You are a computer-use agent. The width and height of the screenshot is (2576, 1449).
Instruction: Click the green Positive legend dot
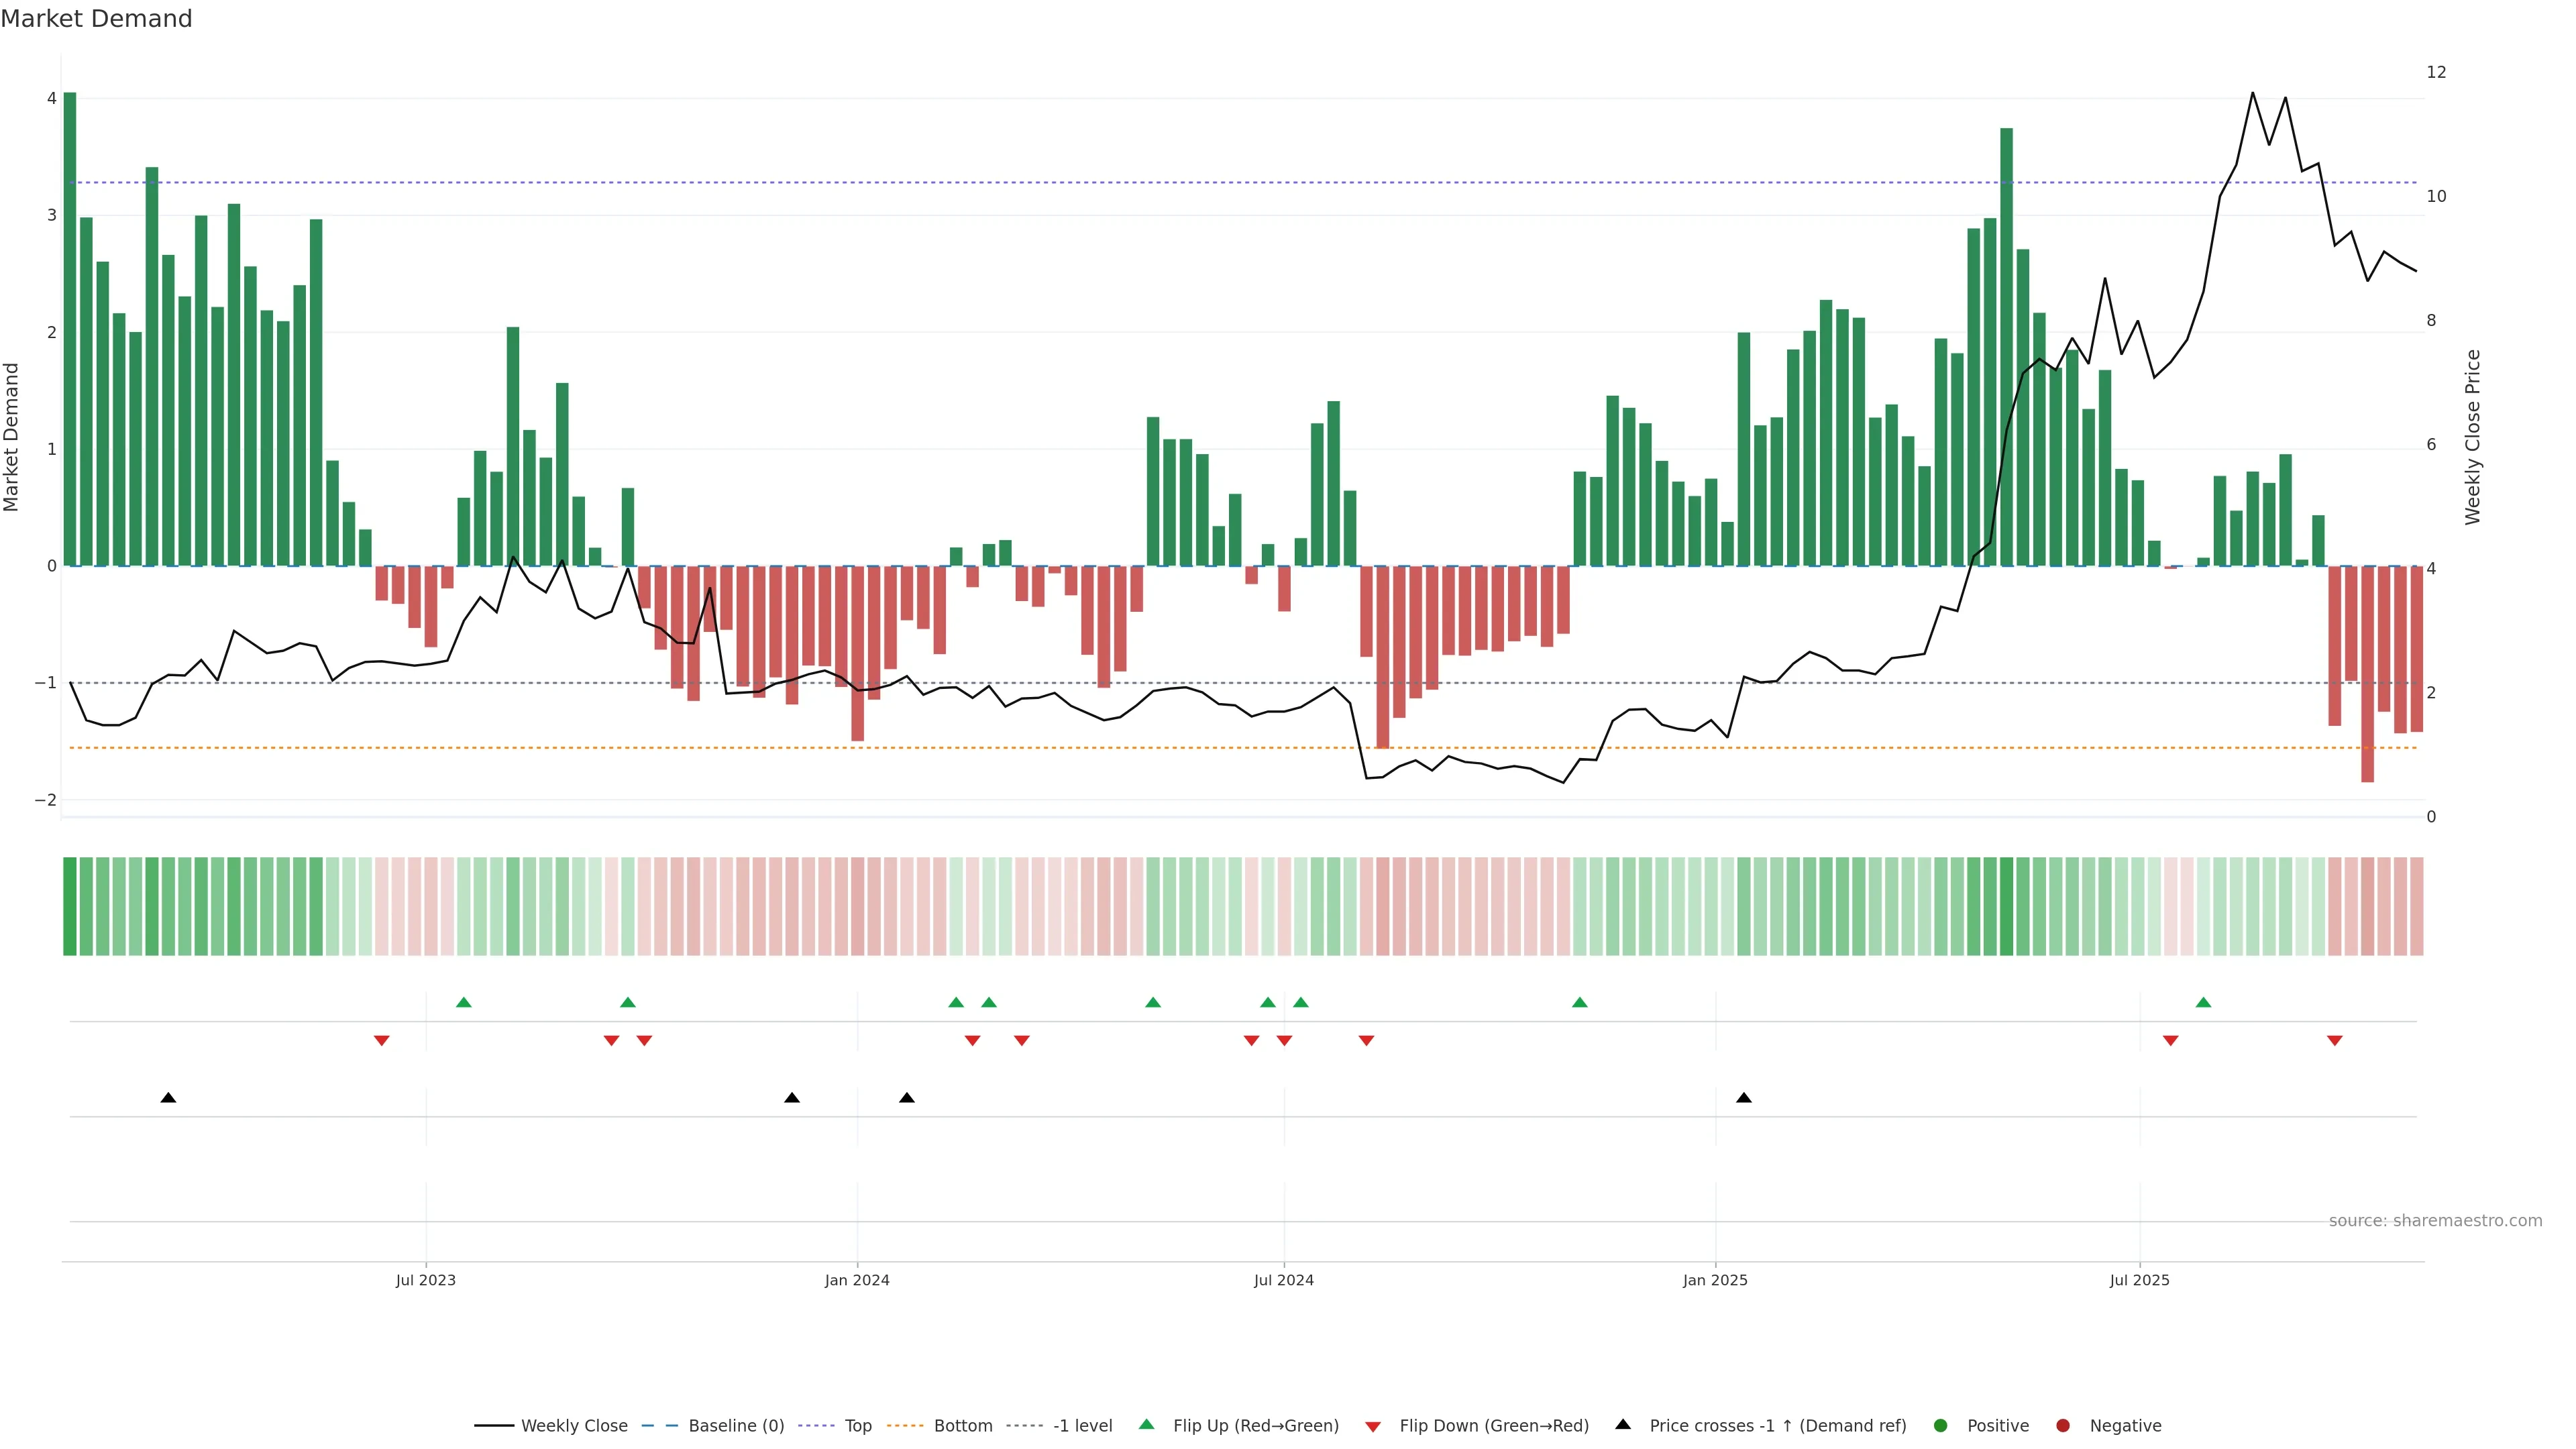pos(1941,1425)
